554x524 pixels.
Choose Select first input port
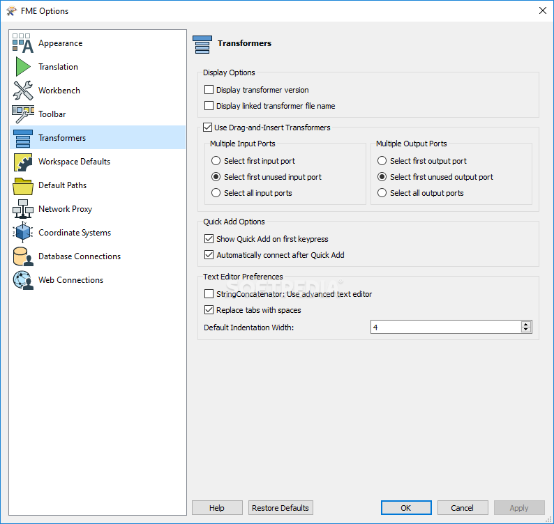[x=216, y=161]
